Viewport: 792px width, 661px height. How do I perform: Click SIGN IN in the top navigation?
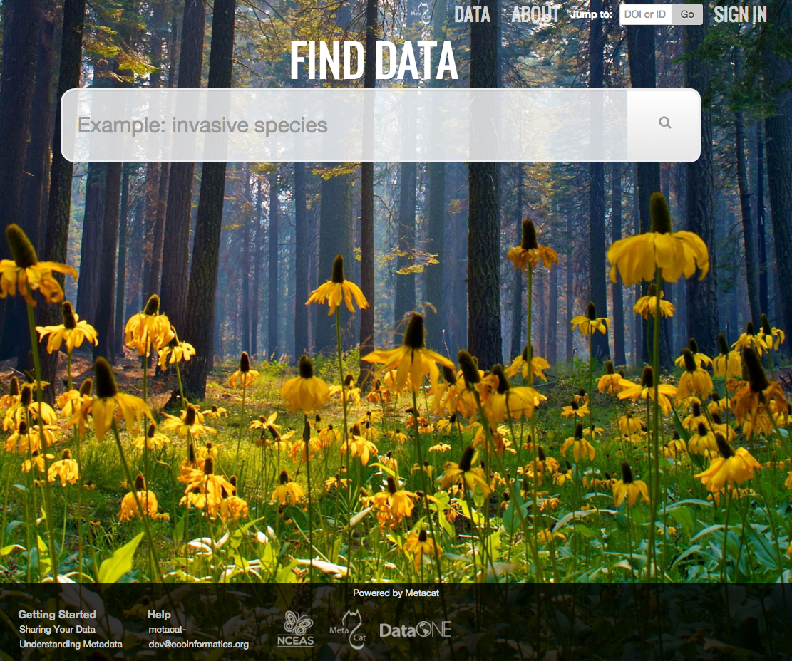pos(740,14)
